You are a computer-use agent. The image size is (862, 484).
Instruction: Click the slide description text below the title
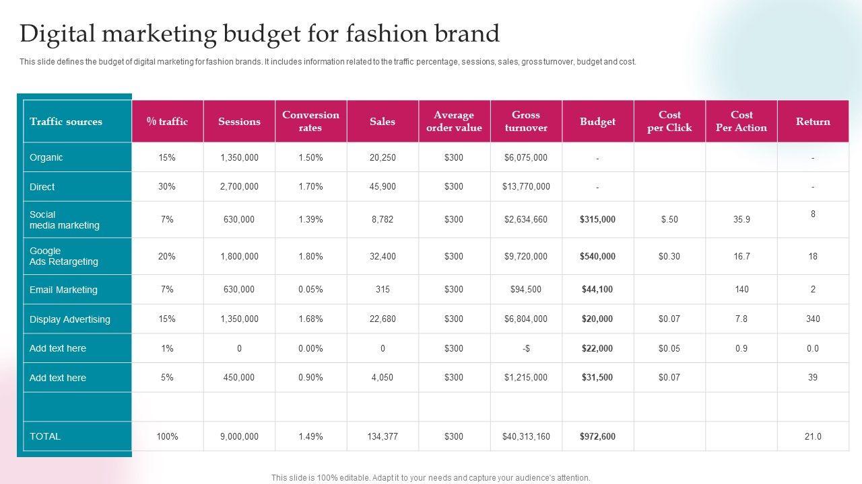pos(327,62)
